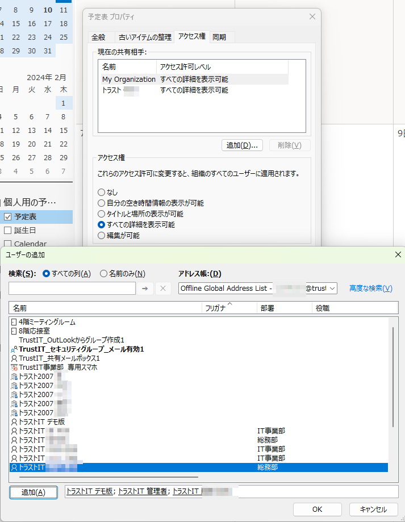Image resolution: width=405 pixels, height=522 pixels.
Task: Click the search go arrow button
Action: pyautogui.click(x=145, y=289)
